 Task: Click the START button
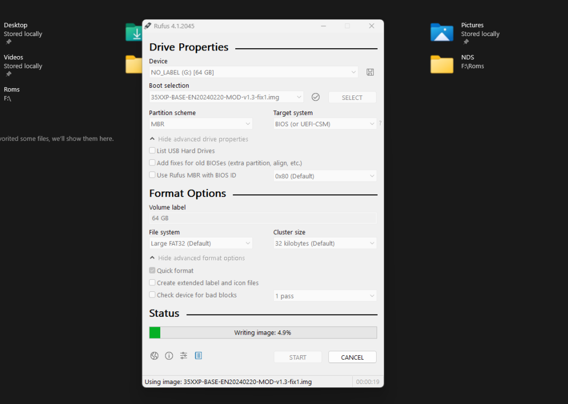(298, 357)
